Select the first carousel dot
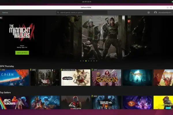 pyautogui.click(x=81, y=61)
